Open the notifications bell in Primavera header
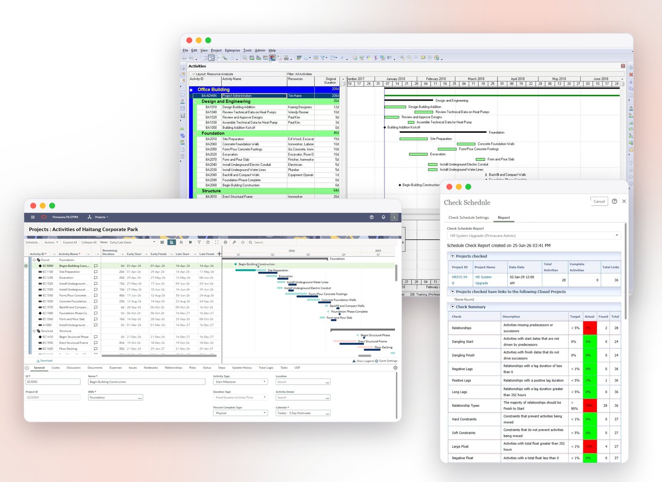Image resolution: width=662 pixels, height=482 pixels. (x=383, y=217)
